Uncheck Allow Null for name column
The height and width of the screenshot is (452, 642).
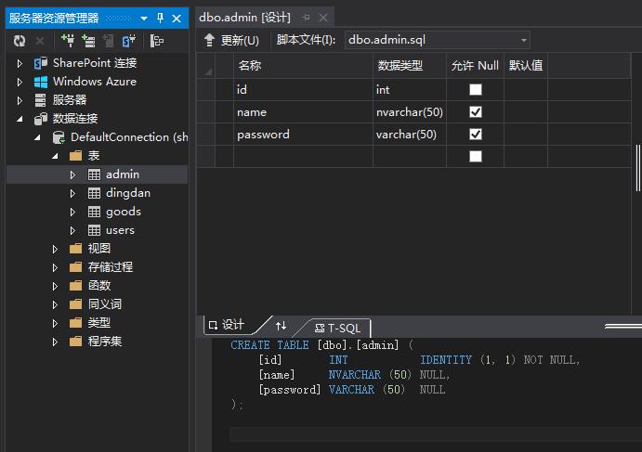tap(476, 111)
